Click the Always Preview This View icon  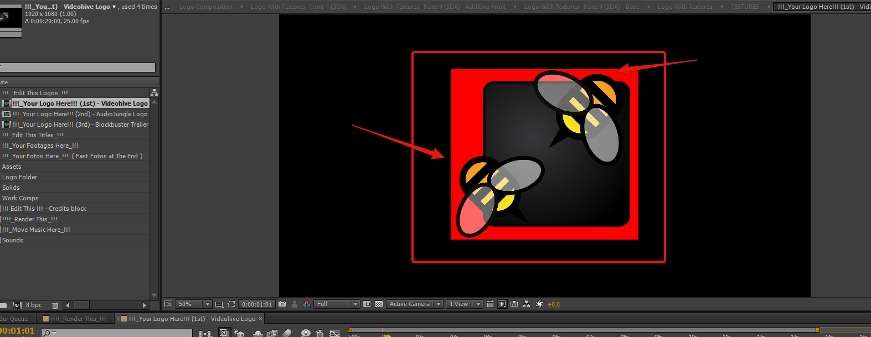pos(168,304)
